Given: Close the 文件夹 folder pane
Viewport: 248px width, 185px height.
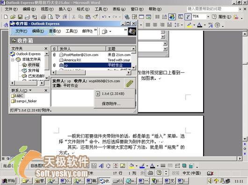Looking at the screenshot, I should click(x=46, y=48).
